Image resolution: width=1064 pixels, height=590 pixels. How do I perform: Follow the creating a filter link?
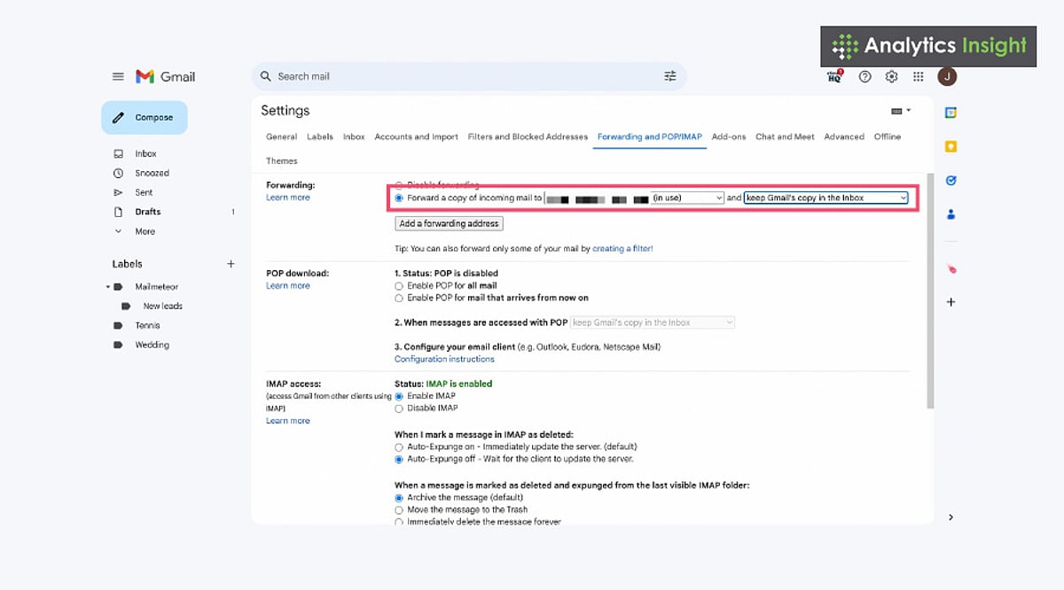623,249
